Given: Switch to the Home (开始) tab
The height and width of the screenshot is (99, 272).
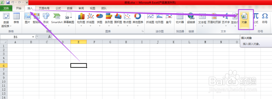Looking at the screenshot, I should [18, 8].
